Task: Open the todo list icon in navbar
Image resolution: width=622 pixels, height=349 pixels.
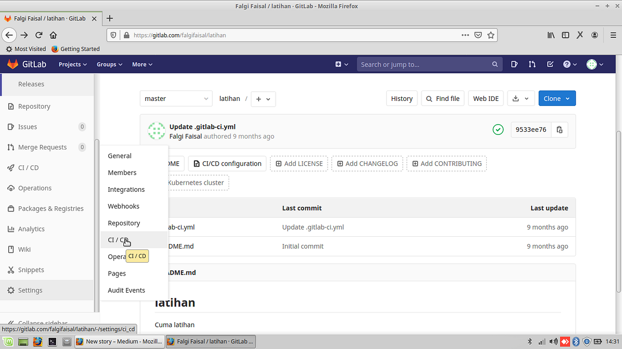Action: coord(550,64)
